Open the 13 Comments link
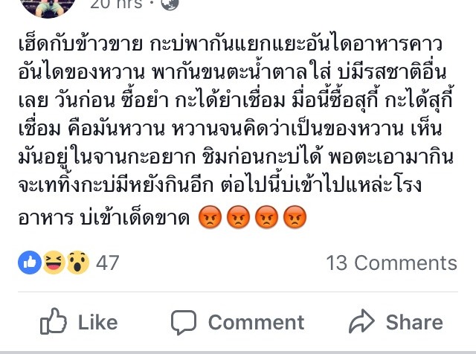Viewport: 476px width, 354px height. pos(392,263)
